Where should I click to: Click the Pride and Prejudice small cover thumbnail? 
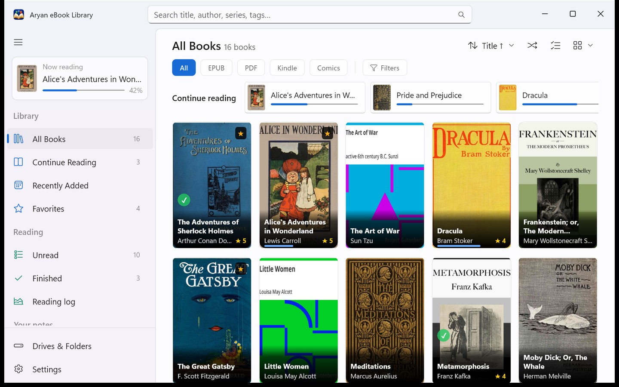pyautogui.click(x=382, y=98)
